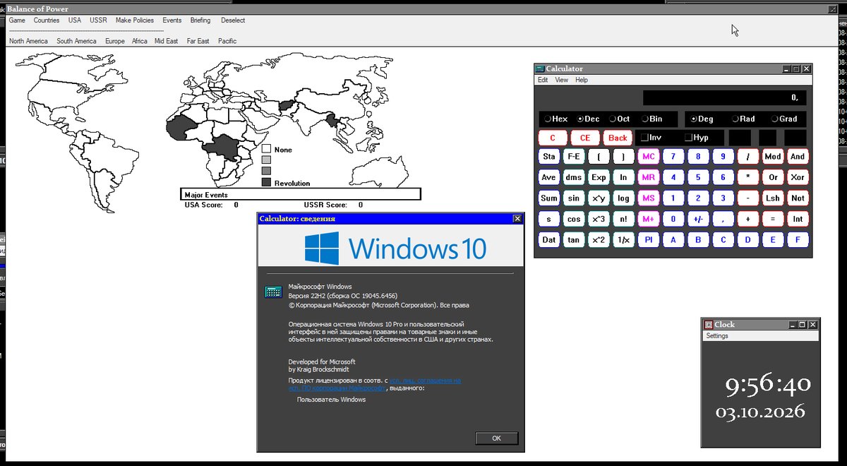Select the Far East region

198,41
